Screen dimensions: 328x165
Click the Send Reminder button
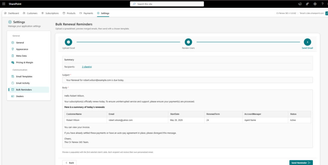point(301,163)
